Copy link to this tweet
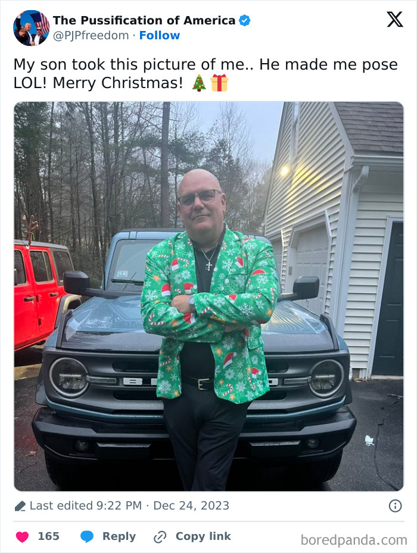Viewport: 417px width, 553px height. tap(203, 536)
